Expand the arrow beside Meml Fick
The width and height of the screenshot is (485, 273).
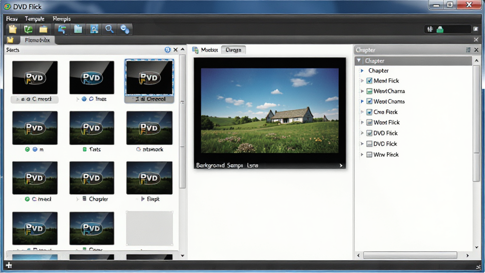point(362,81)
